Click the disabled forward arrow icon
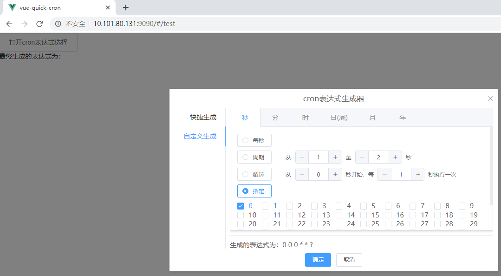 pos(24,24)
